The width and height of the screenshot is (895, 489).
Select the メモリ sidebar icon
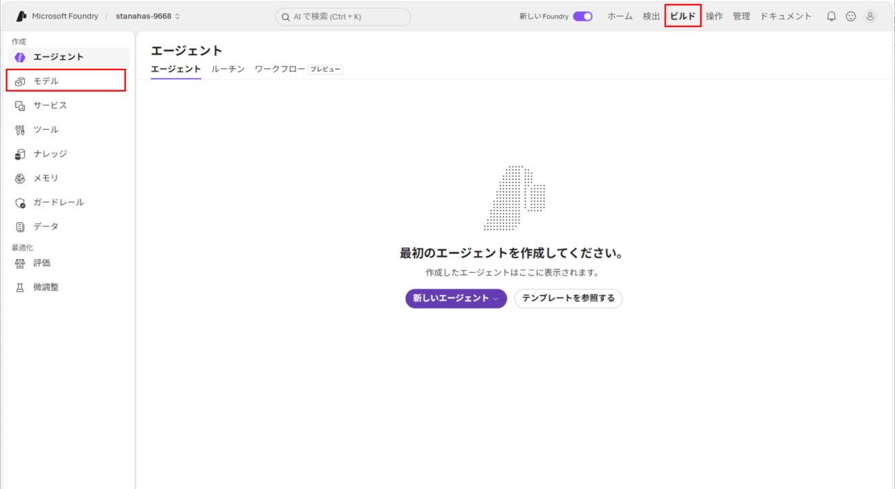click(x=20, y=178)
